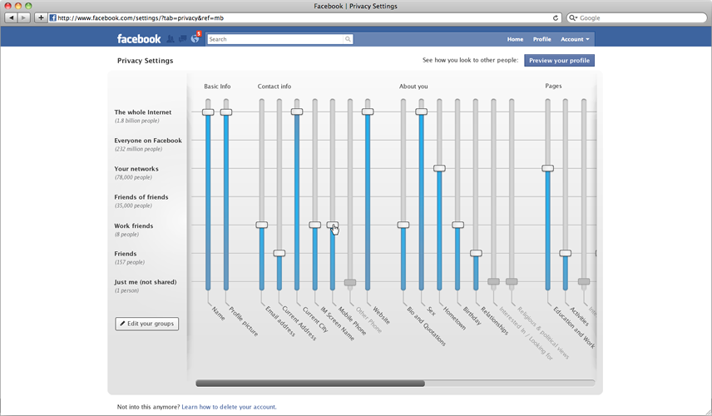Click 'Friends' audience label with 157 people
This screenshot has width=712, height=416.
[126, 254]
